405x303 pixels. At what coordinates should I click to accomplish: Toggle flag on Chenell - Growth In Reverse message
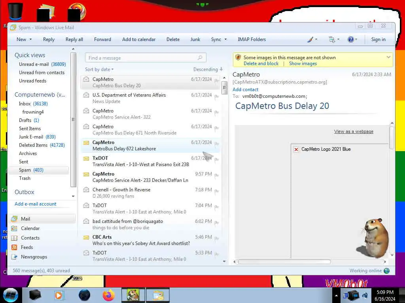point(216,191)
